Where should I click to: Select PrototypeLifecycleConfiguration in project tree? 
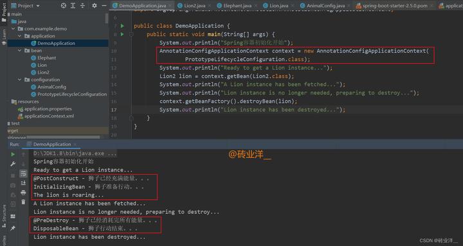[72, 94]
